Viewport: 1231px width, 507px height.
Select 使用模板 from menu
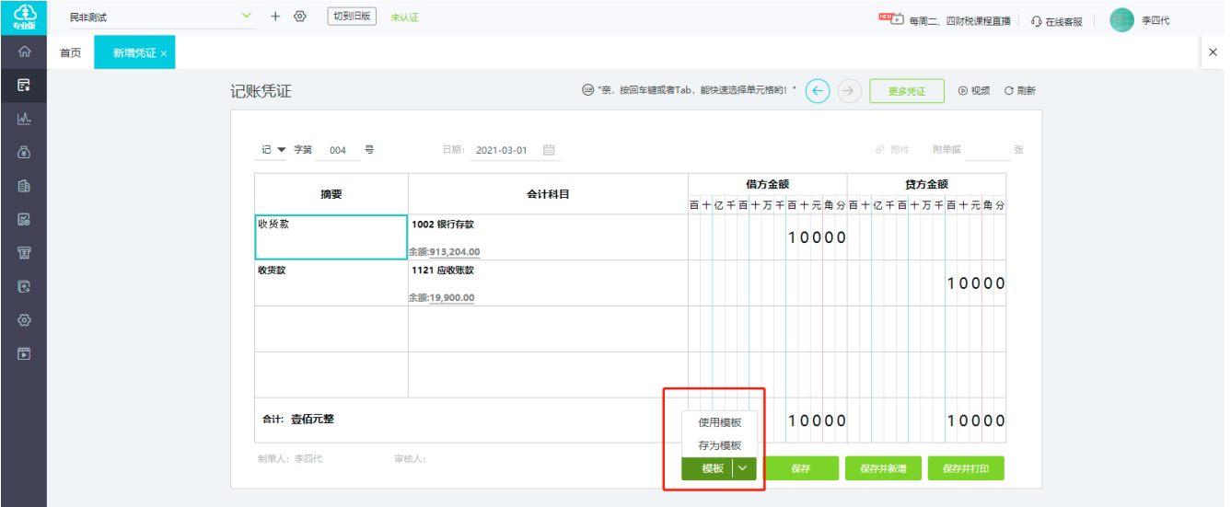(719, 422)
